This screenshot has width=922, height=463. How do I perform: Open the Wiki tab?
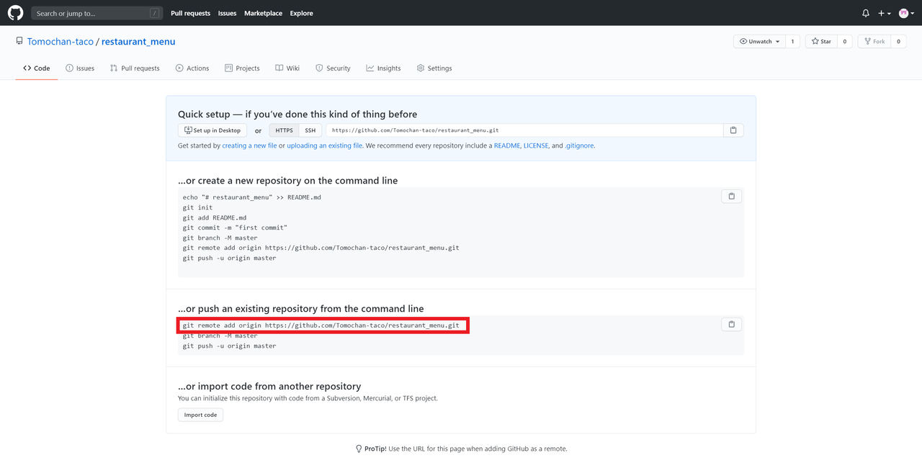click(287, 68)
